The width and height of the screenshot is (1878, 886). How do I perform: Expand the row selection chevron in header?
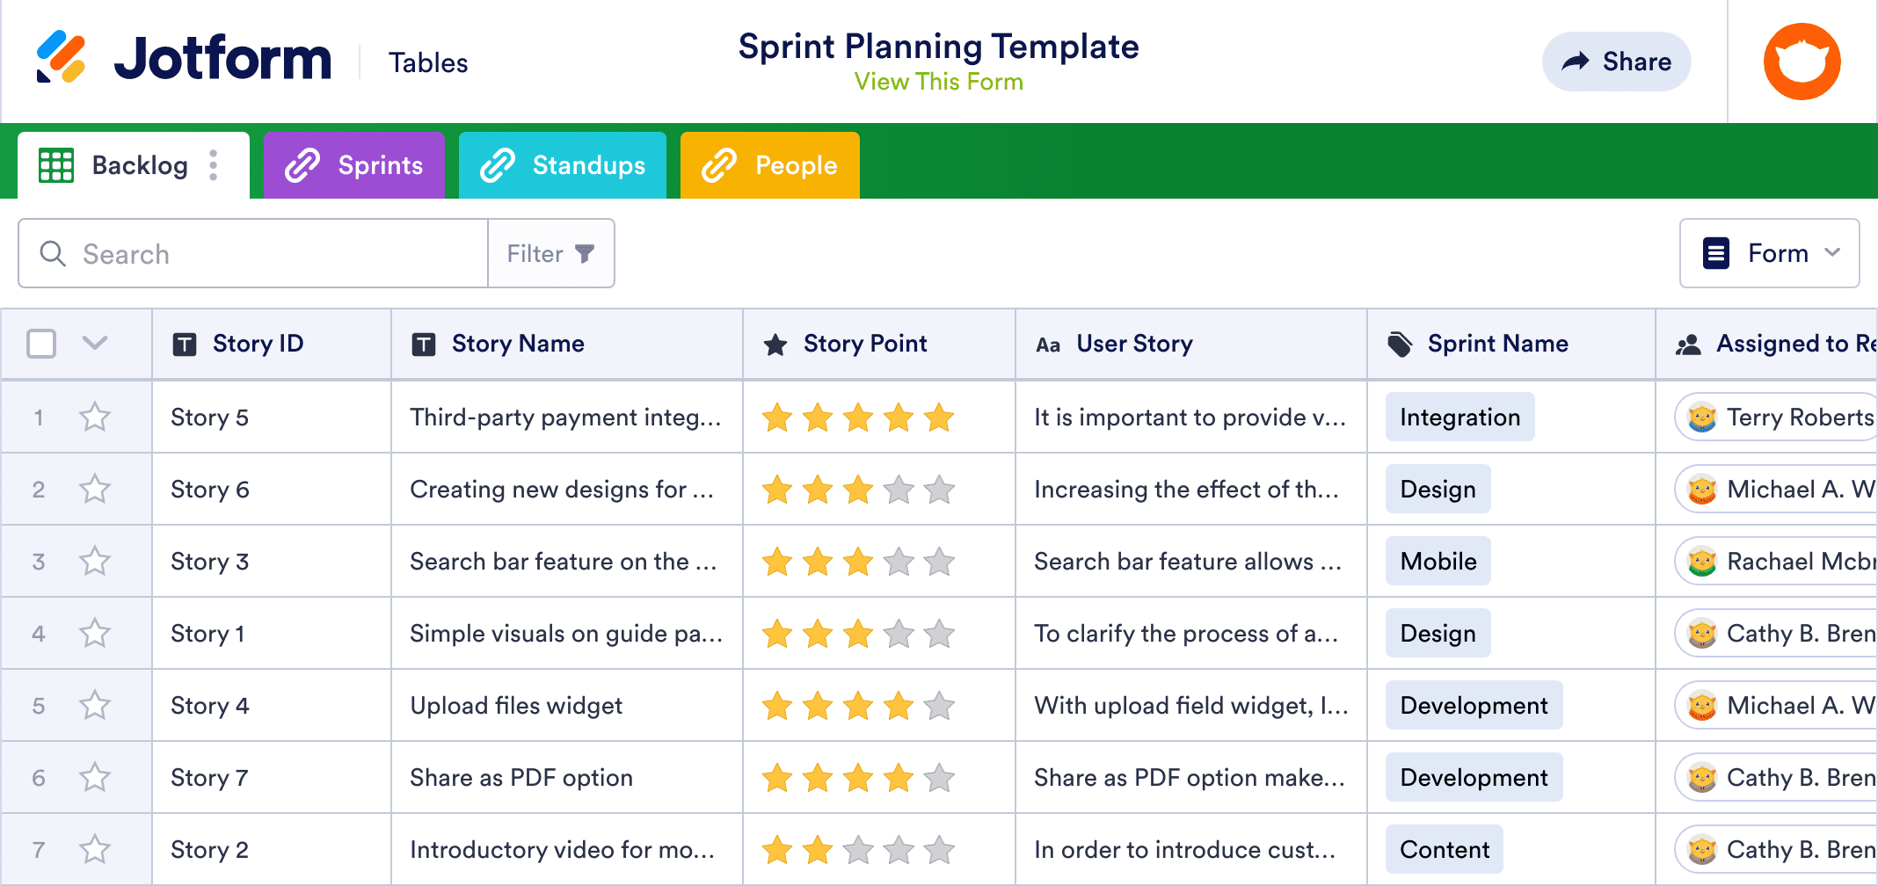95,344
